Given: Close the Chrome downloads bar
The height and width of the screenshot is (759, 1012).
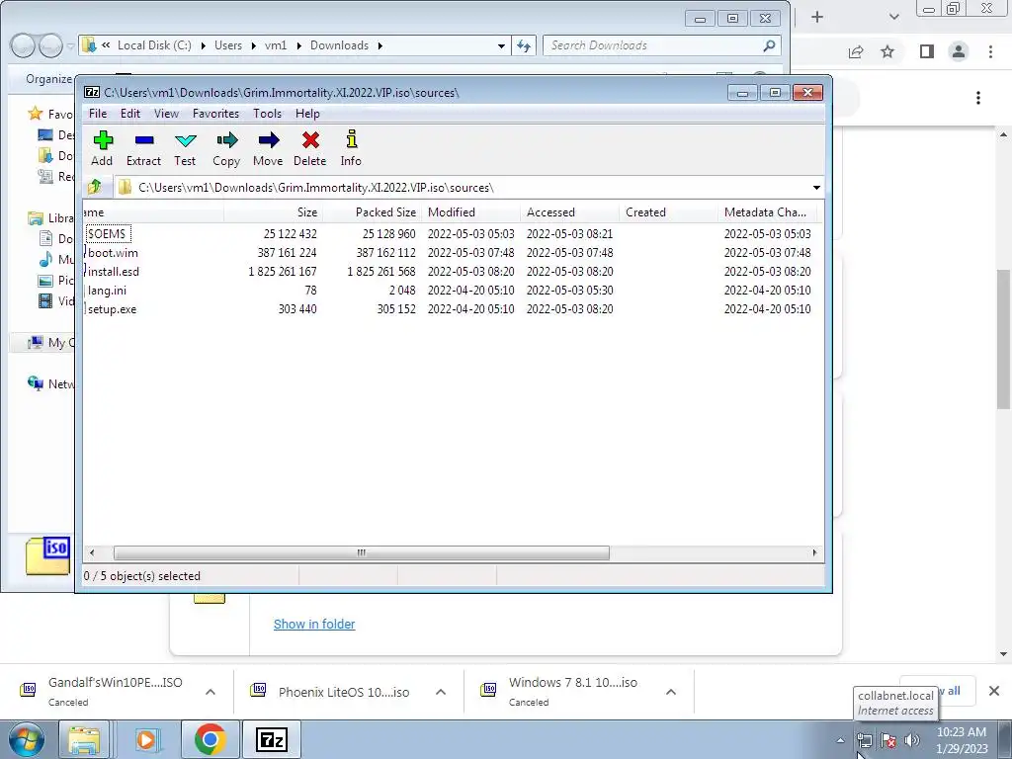Looking at the screenshot, I should (x=994, y=691).
